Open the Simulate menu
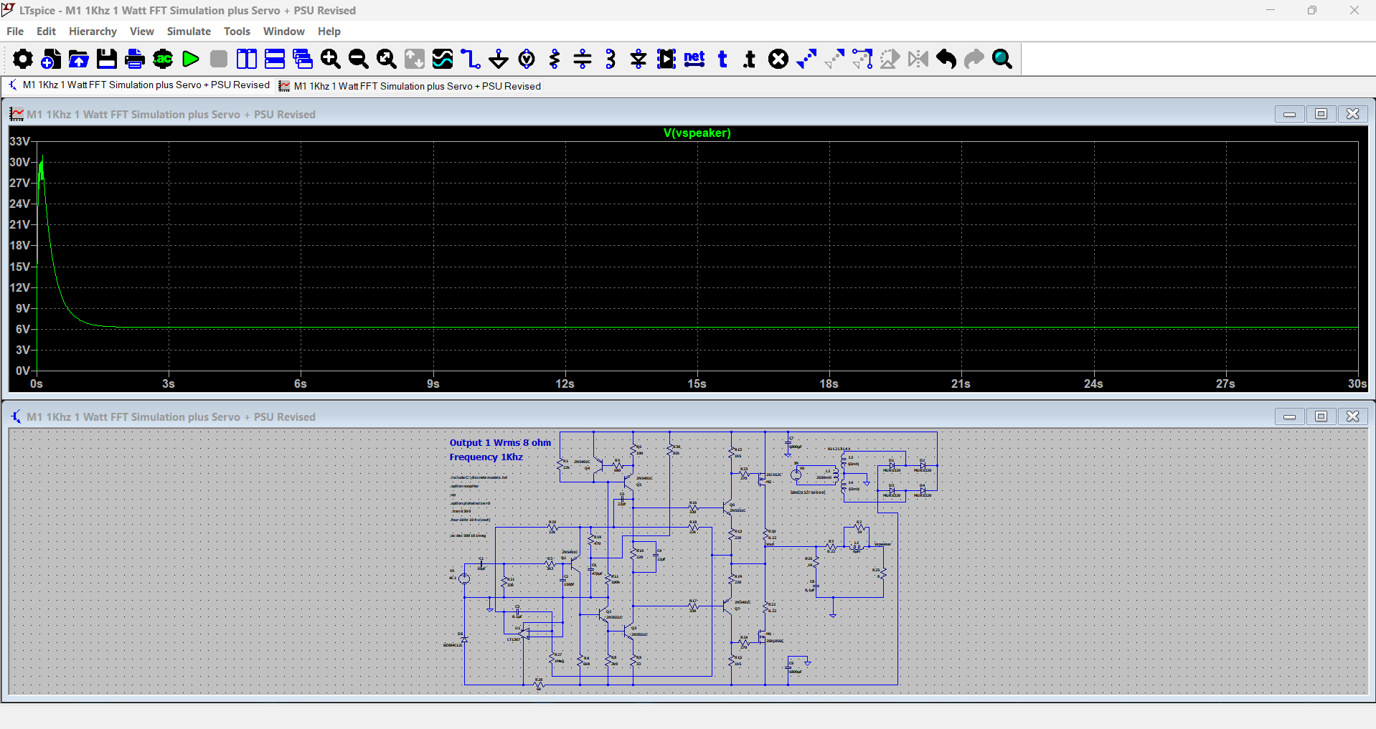This screenshot has width=1376, height=729. (189, 32)
